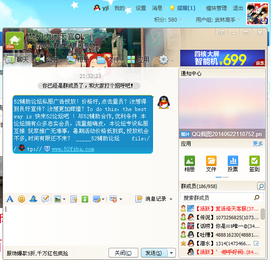
Task: Open the 签到 check-in app
Action: (254, 164)
